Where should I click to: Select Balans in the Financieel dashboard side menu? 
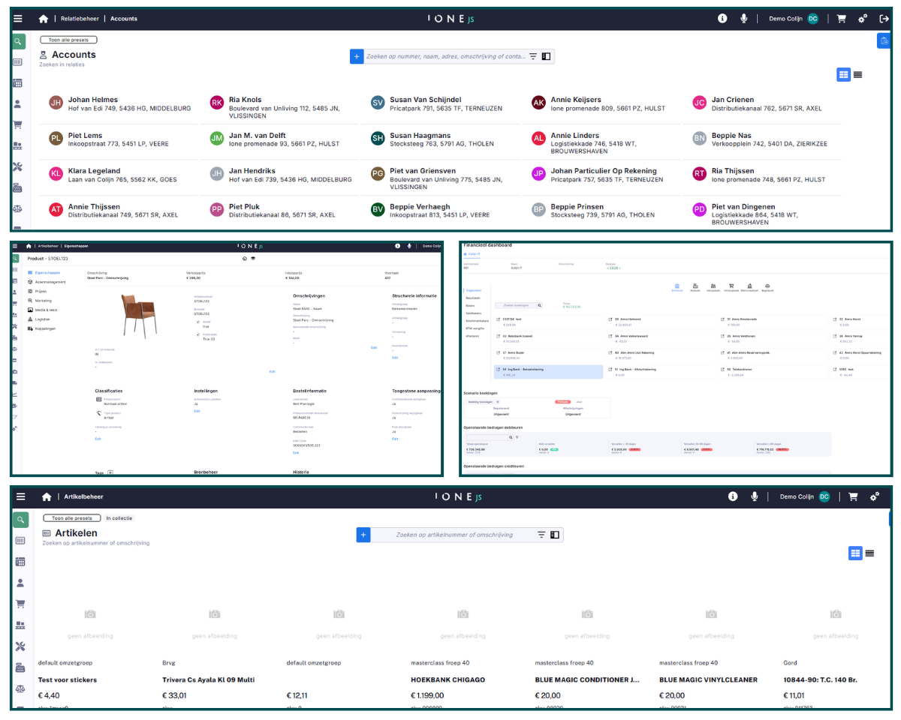470,306
